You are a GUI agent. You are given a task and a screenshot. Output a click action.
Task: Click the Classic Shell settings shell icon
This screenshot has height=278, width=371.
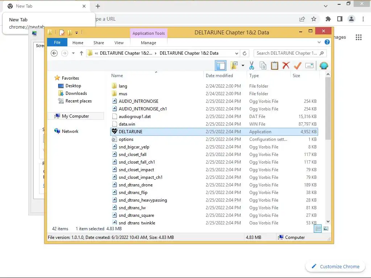coord(324,66)
